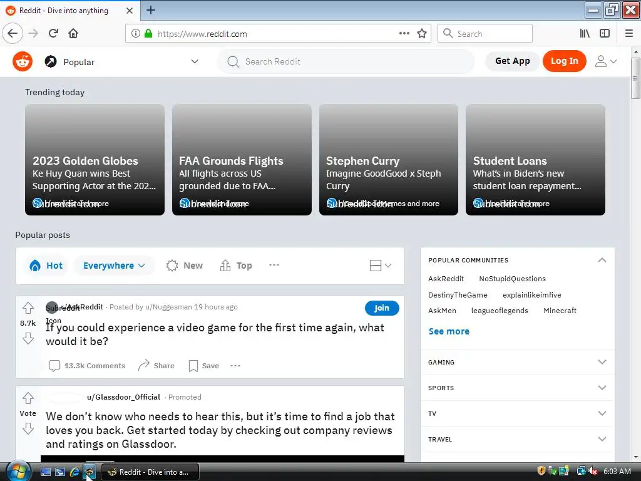
Task: Go back with the browser back arrow
Action: [13, 34]
